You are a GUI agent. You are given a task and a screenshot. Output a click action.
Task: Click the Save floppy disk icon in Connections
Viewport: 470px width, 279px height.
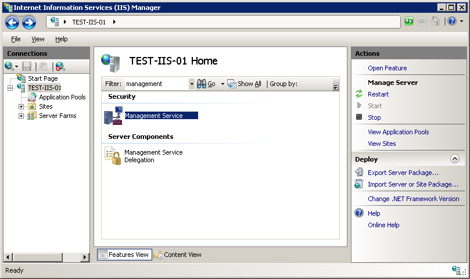[x=27, y=66]
